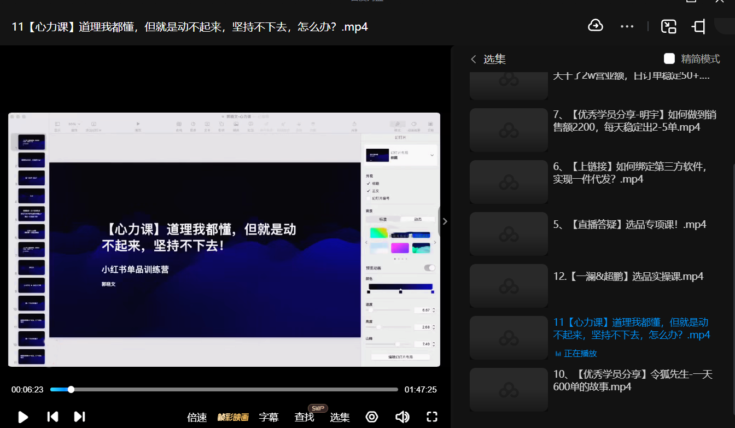
Task: Skip to the previous video
Action: click(x=52, y=417)
